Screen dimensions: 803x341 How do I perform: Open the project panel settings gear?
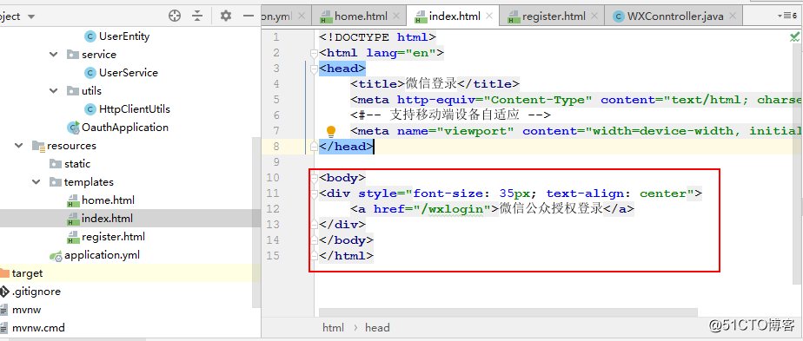coord(226,16)
